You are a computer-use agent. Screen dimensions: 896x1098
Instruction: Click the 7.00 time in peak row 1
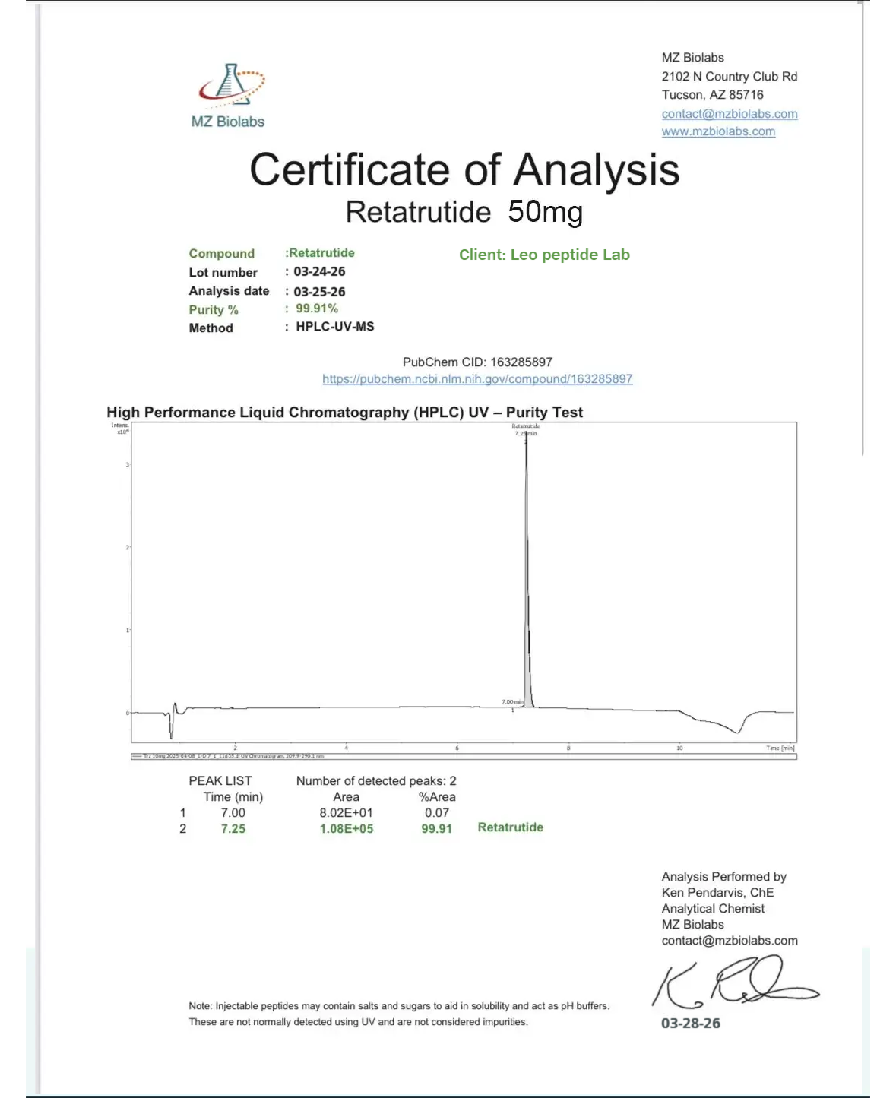tap(233, 812)
